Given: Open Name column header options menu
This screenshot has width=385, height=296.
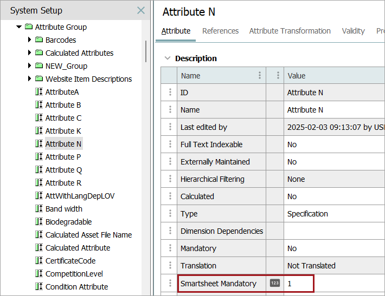Looking at the screenshot, I should point(260,75).
